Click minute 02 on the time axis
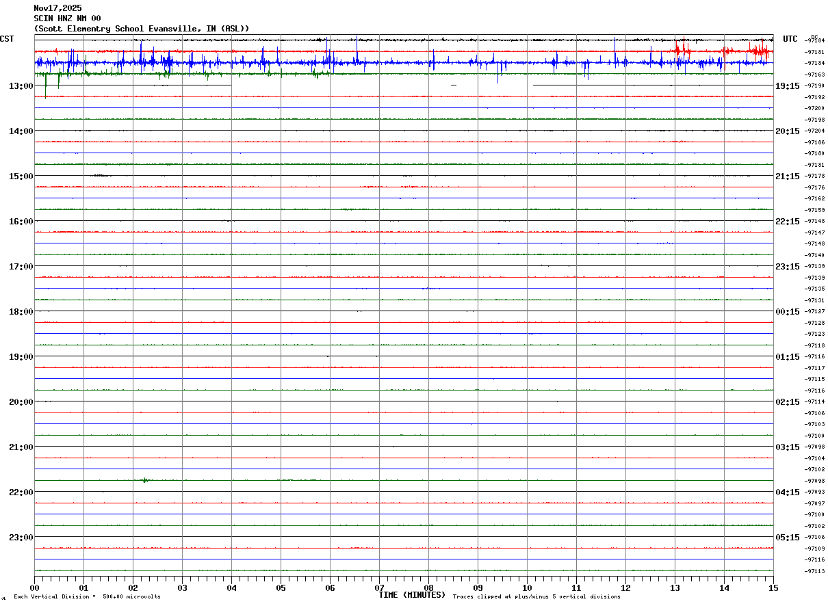828x606 pixels. 133,588
